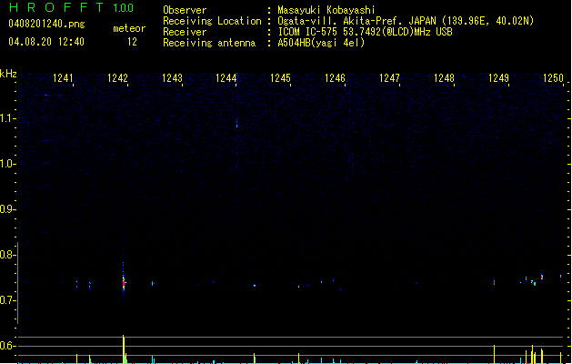Click the 1243 time axis marker

[172, 78]
